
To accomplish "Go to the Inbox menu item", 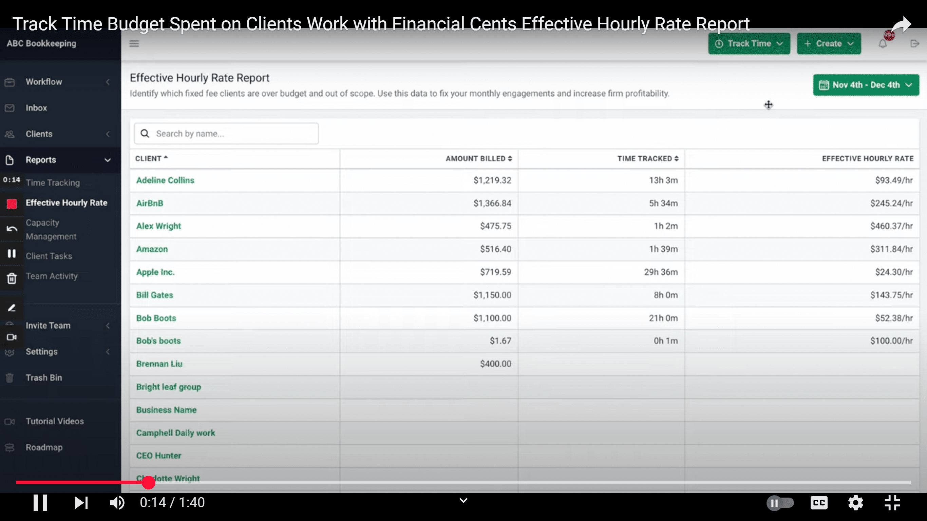I will tap(36, 108).
